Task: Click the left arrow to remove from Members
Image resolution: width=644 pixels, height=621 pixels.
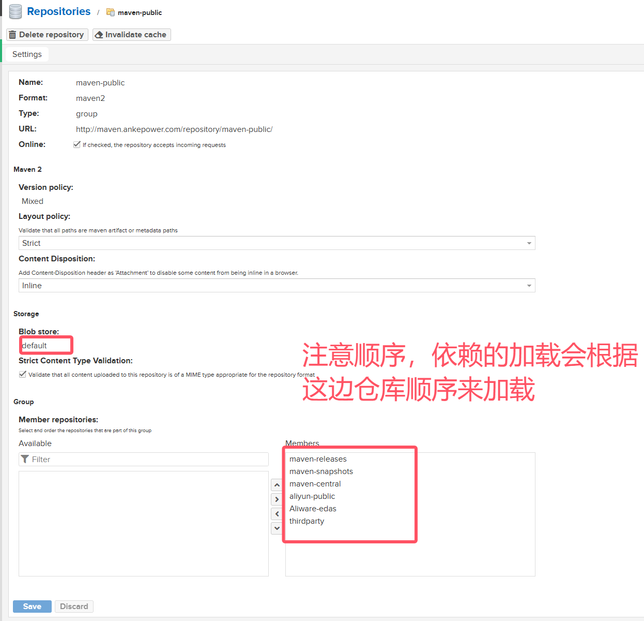Action: point(277,514)
